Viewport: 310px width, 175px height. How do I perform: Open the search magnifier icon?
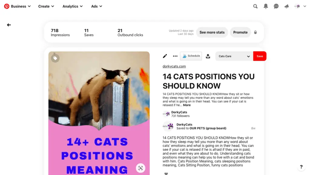(255, 6)
